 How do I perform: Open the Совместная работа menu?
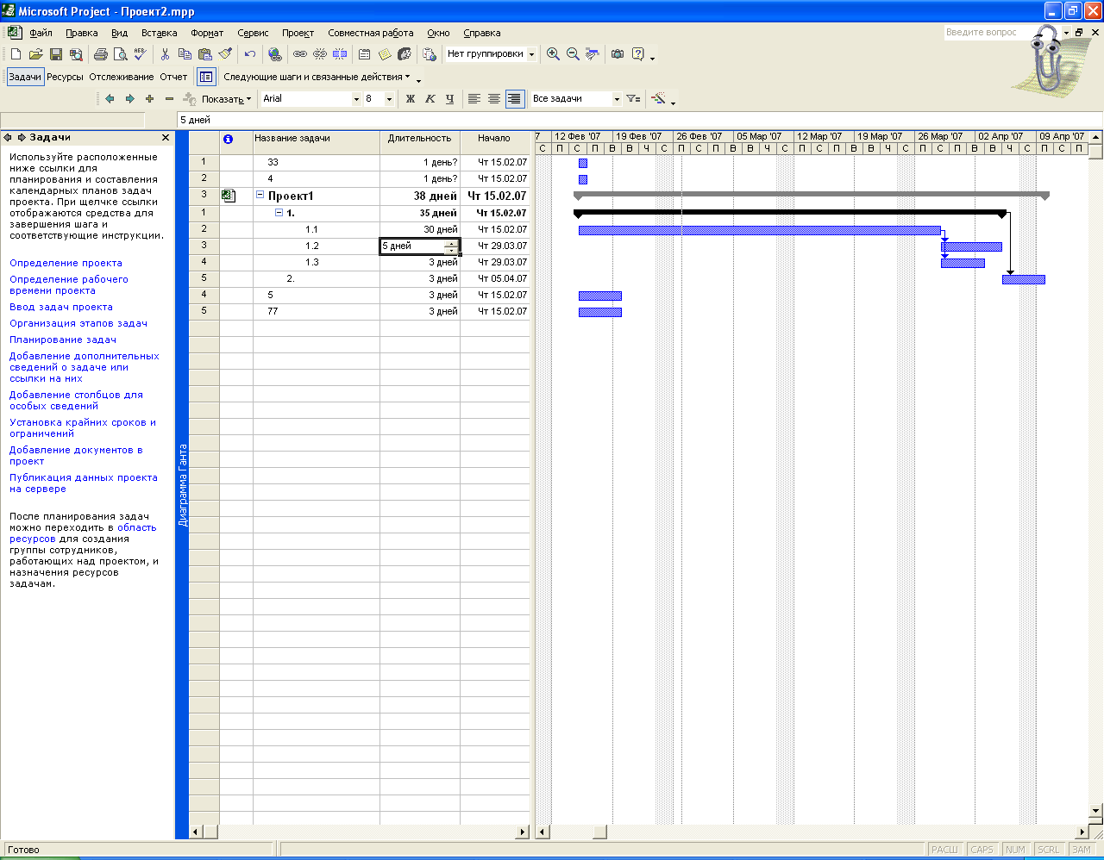[371, 33]
